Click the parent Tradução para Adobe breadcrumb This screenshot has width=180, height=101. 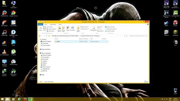coord(65,36)
